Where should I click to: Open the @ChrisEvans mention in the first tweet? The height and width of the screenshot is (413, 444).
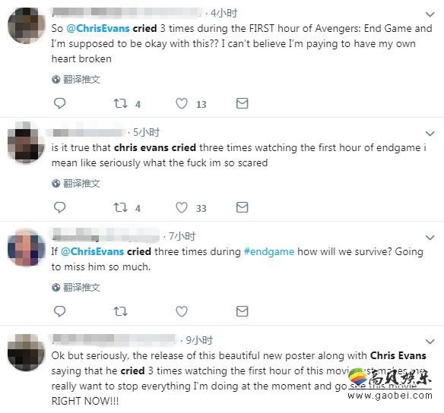[x=98, y=28]
